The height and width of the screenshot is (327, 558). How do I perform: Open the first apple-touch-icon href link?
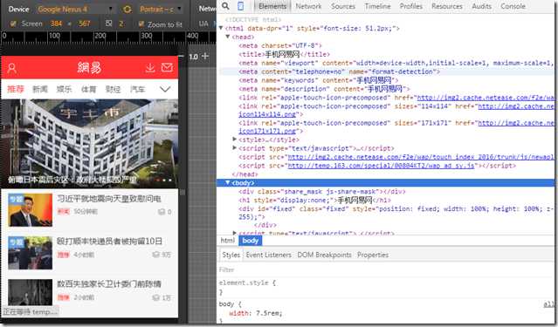pyautogui.click(x=486, y=98)
